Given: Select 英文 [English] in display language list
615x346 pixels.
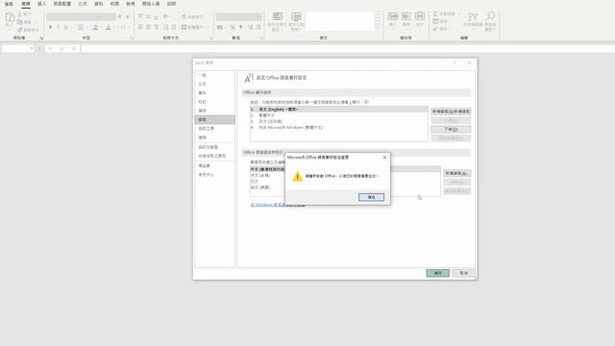Looking at the screenshot, I should pos(339,109).
